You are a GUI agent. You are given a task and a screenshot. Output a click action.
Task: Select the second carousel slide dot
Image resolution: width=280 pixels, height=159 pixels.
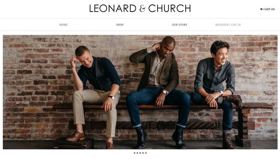coord(137,153)
